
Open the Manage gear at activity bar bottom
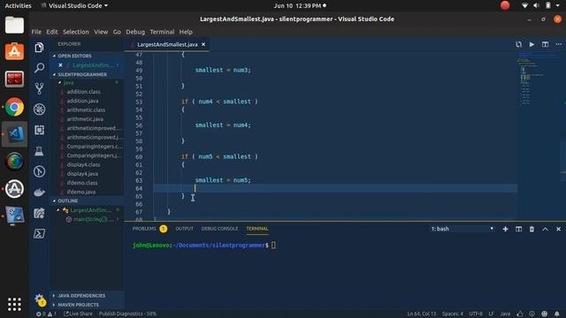[39, 299]
